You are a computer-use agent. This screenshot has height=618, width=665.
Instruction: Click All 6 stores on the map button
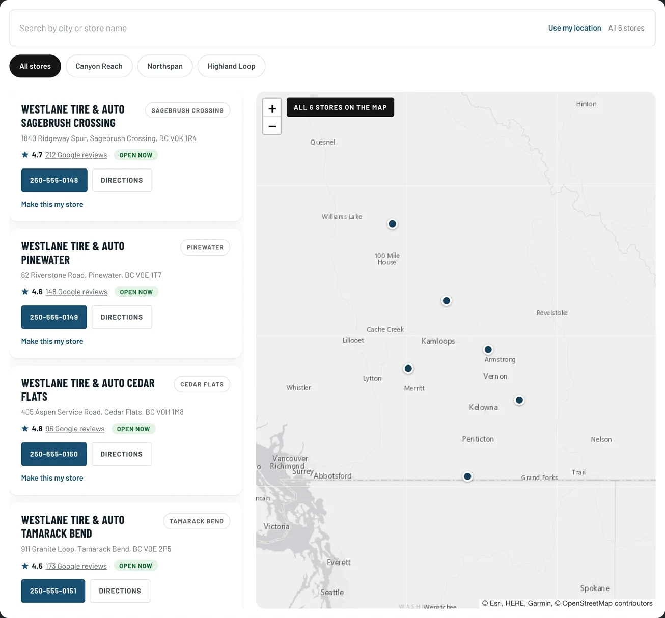(x=340, y=107)
